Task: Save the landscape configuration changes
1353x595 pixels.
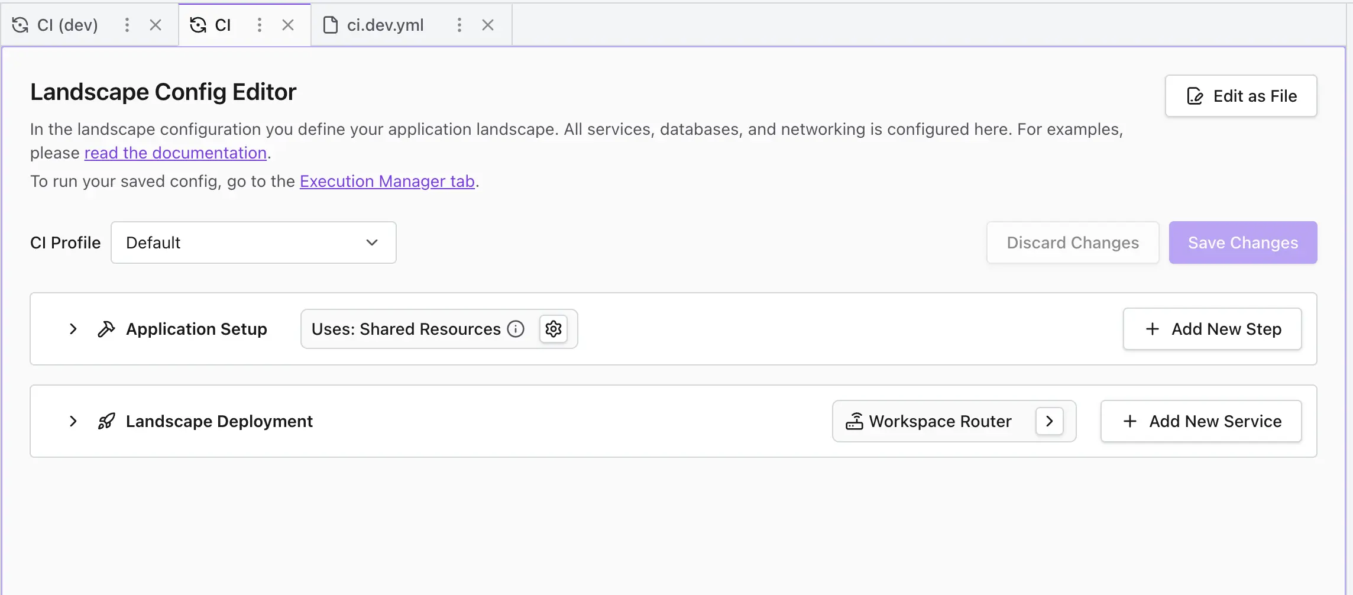Action: tap(1242, 242)
